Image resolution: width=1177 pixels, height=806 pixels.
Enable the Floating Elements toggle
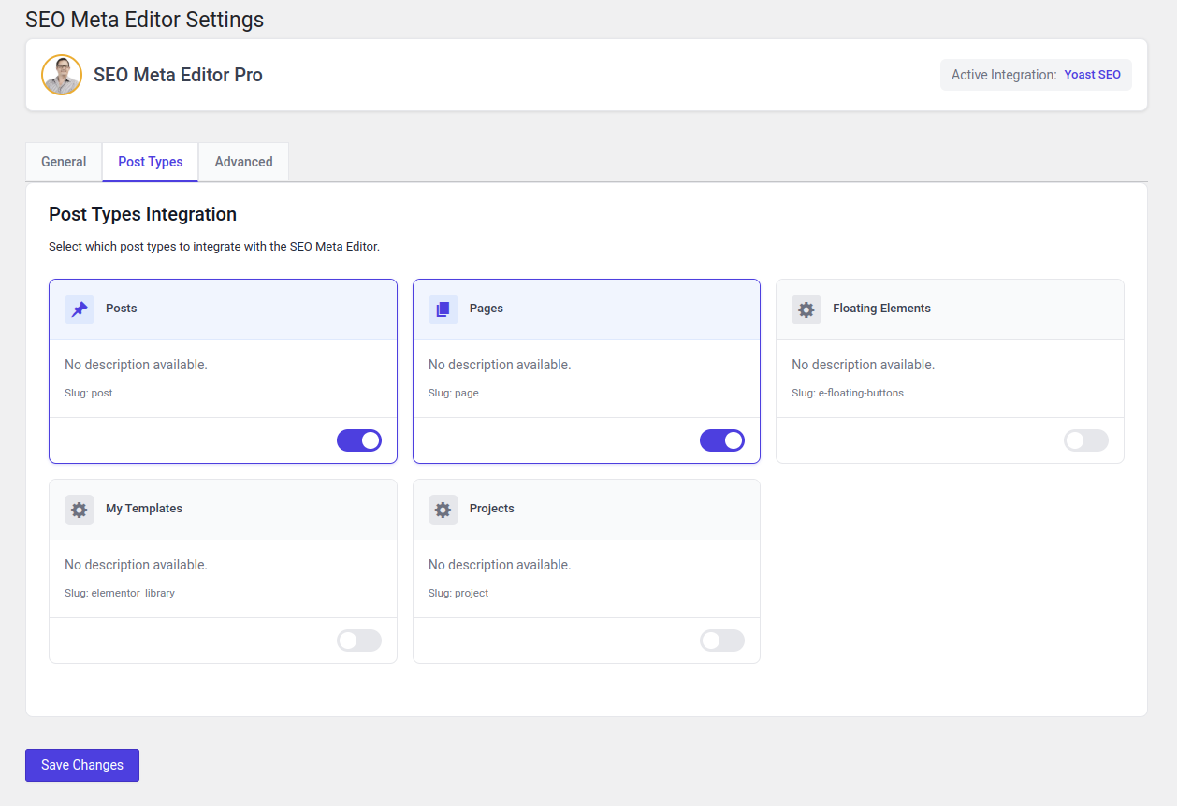[1086, 440]
